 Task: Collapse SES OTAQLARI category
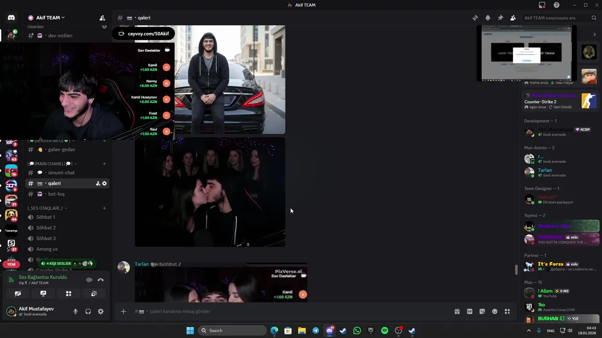tap(47, 208)
